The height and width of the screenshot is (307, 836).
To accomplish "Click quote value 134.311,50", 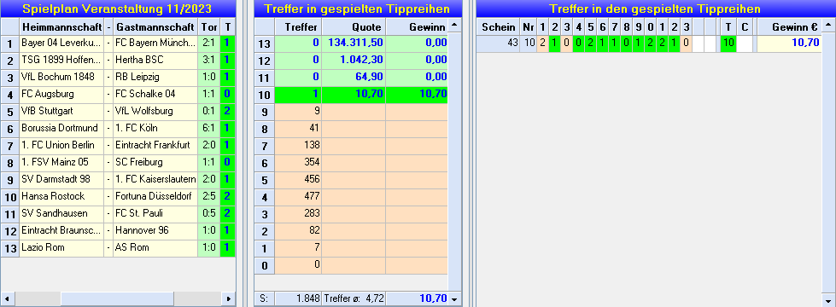I will coord(354,43).
